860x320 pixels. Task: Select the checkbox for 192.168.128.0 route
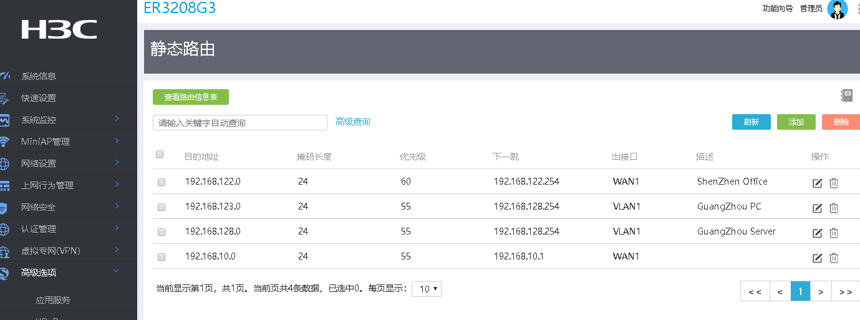click(162, 232)
